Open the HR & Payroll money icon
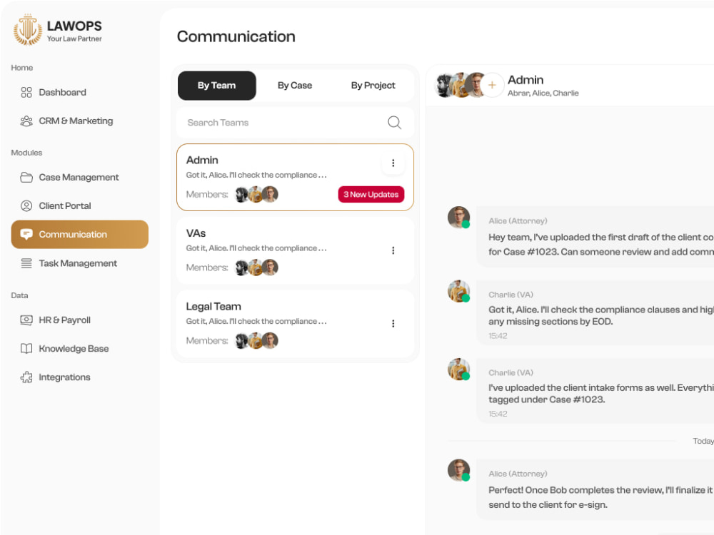 (x=26, y=320)
